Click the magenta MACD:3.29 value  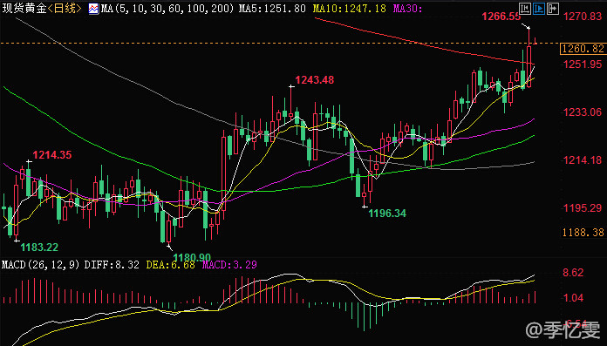click(229, 265)
